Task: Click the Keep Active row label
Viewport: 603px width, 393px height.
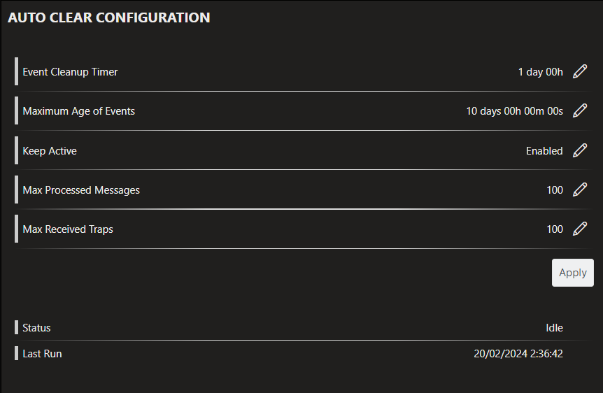Action: [50, 151]
